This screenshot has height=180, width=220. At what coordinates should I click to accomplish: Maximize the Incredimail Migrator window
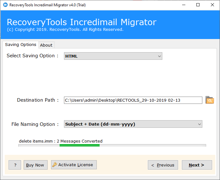coord(198,5)
